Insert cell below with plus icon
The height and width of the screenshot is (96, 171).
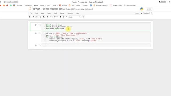(x=33, y=17)
